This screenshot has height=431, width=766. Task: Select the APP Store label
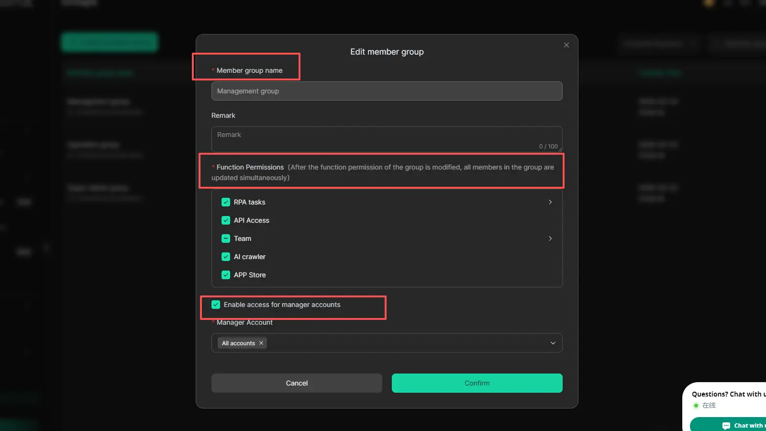(x=250, y=275)
